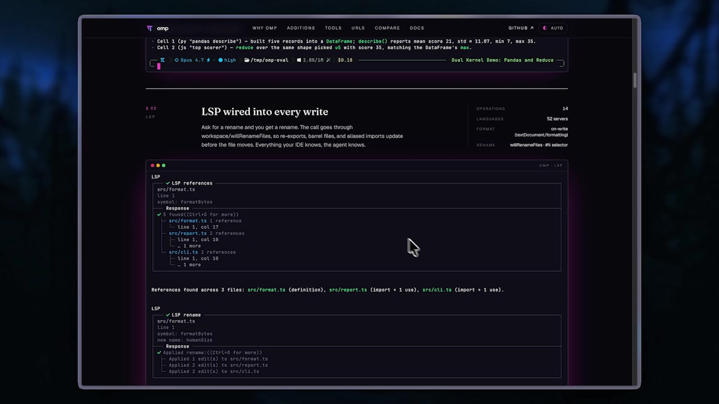The height and width of the screenshot is (404, 719).
Task: Click 'line 1, col 10' under src/cli.ts
Action: pyautogui.click(x=198, y=259)
